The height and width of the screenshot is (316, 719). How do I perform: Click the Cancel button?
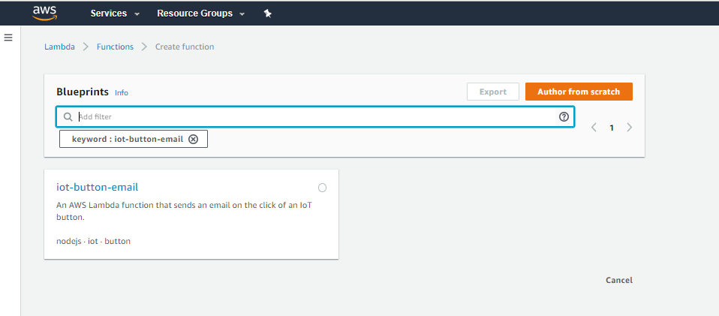(x=619, y=280)
